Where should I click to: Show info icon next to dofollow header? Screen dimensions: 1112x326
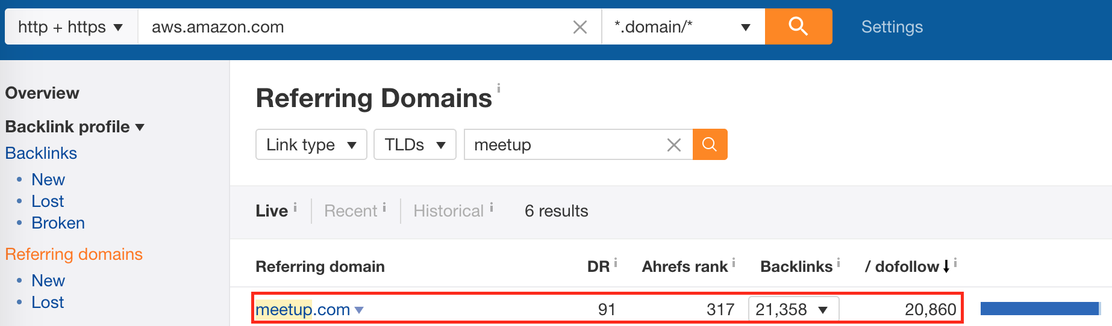click(955, 263)
